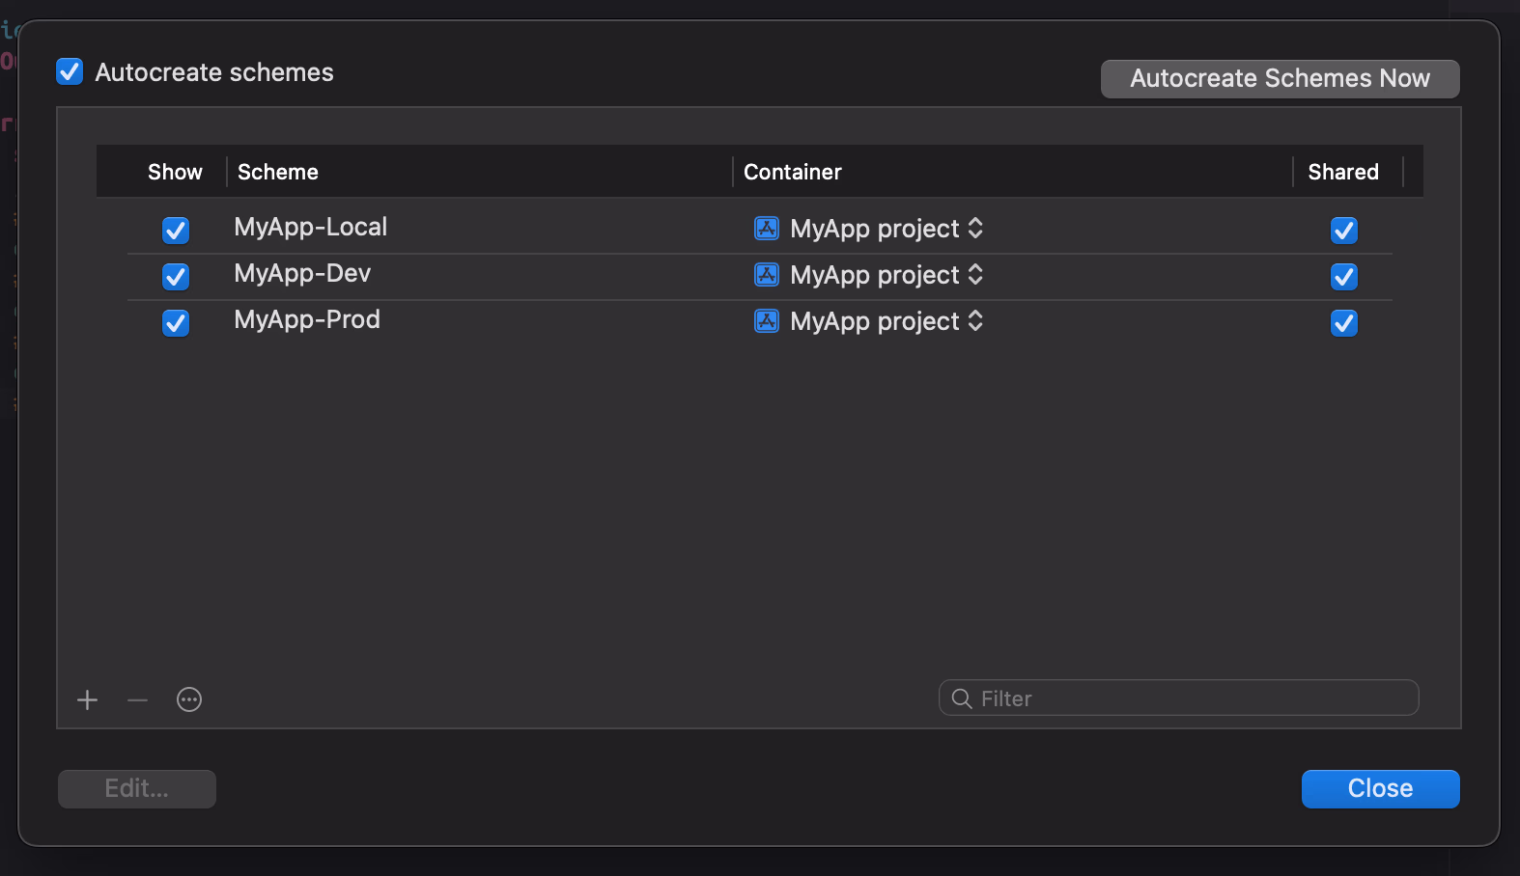Image resolution: width=1520 pixels, height=876 pixels.
Task: Click the Scheme column header
Action: (x=278, y=172)
